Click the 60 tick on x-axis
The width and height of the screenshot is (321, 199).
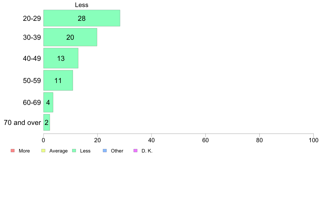[x=205, y=140]
